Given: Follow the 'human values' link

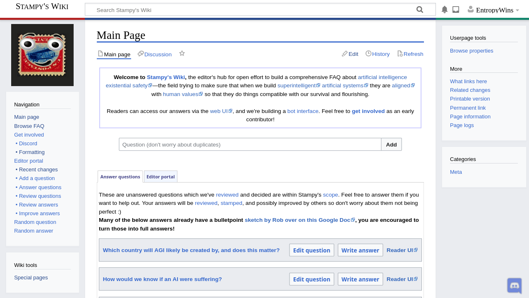Looking at the screenshot, I should pyautogui.click(x=183, y=94).
